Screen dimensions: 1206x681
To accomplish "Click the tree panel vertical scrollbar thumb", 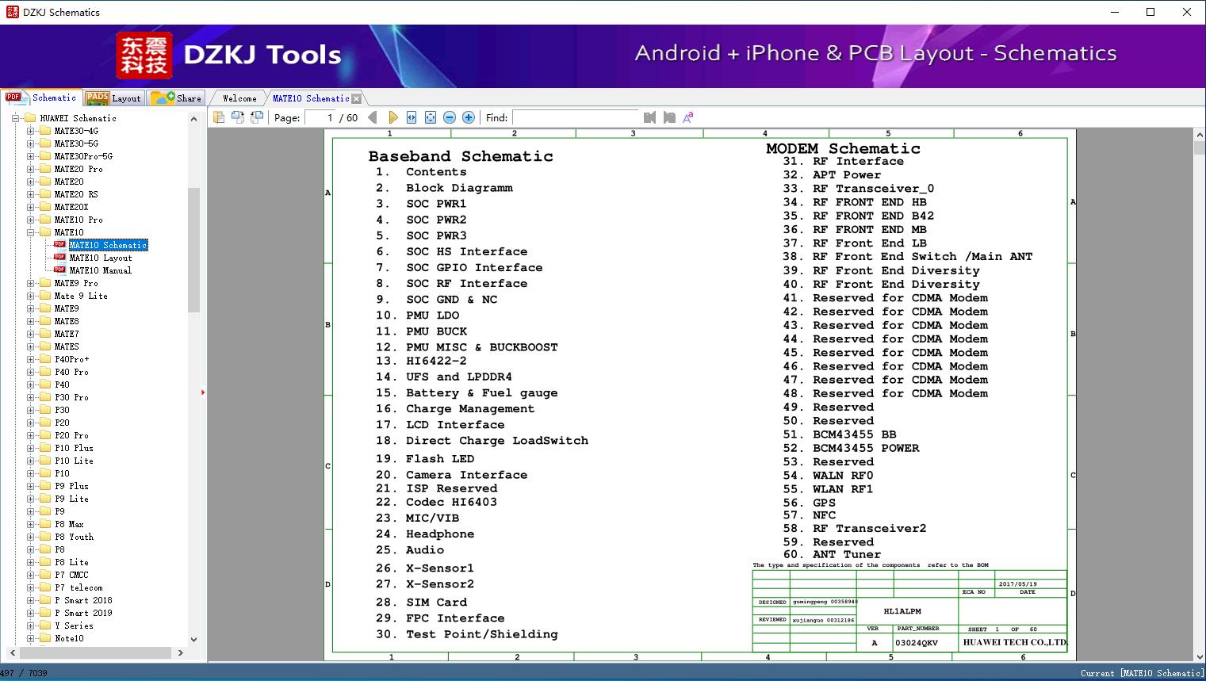I will click(193, 250).
